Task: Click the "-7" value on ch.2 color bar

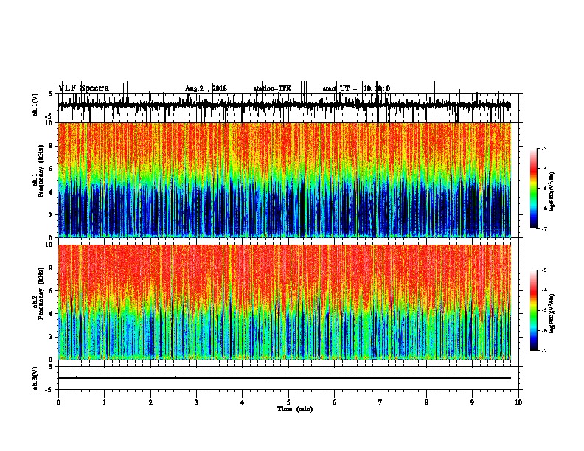Action: pyautogui.click(x=544, y=350)
